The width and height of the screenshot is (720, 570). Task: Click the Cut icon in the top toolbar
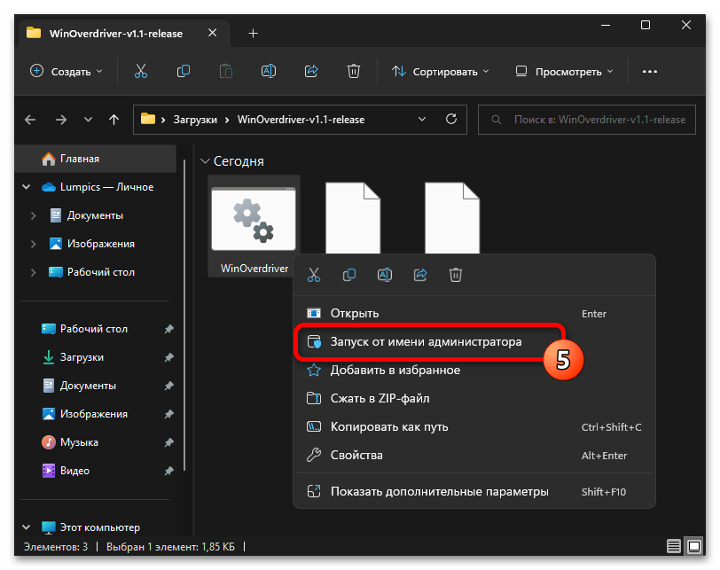click(140, 71)
